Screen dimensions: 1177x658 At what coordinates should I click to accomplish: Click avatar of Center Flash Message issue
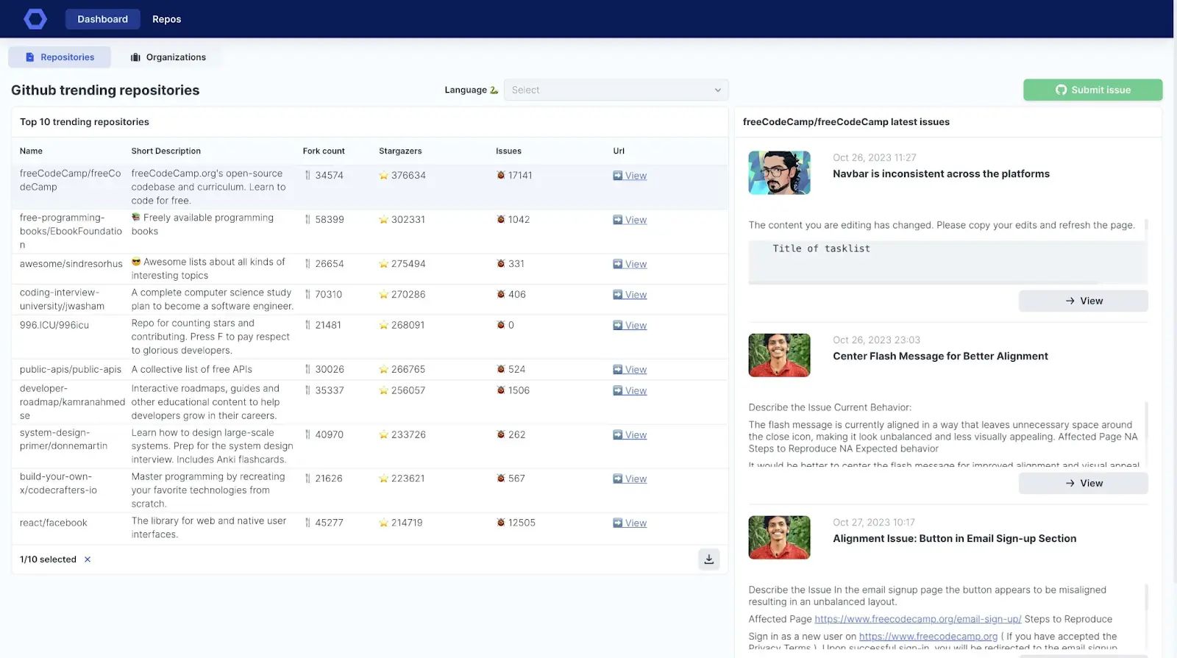(x=779, y=355)
